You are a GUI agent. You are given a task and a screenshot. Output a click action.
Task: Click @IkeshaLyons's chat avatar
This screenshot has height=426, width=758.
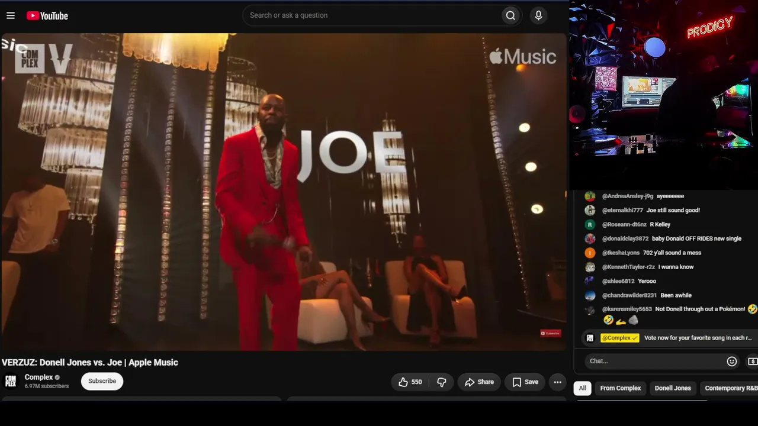[x=590, y=253]
